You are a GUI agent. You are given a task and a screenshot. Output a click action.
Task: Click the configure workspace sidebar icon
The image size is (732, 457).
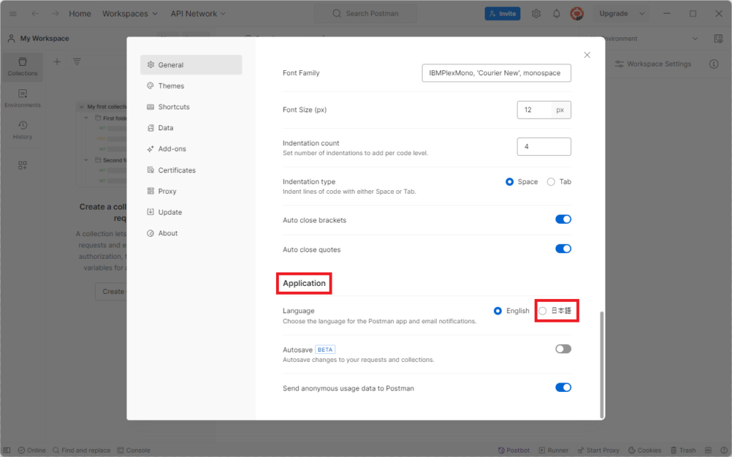click(x=22, y=165)
